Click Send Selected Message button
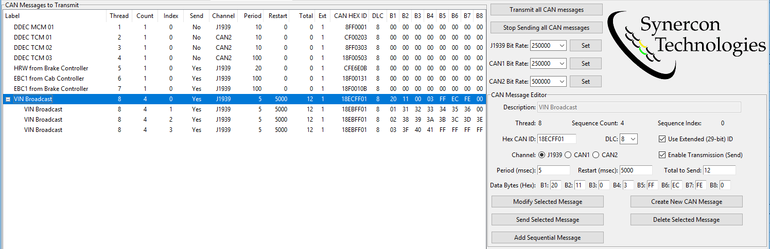The width and height of the screenshot is (770, 249). pos(548,220)
